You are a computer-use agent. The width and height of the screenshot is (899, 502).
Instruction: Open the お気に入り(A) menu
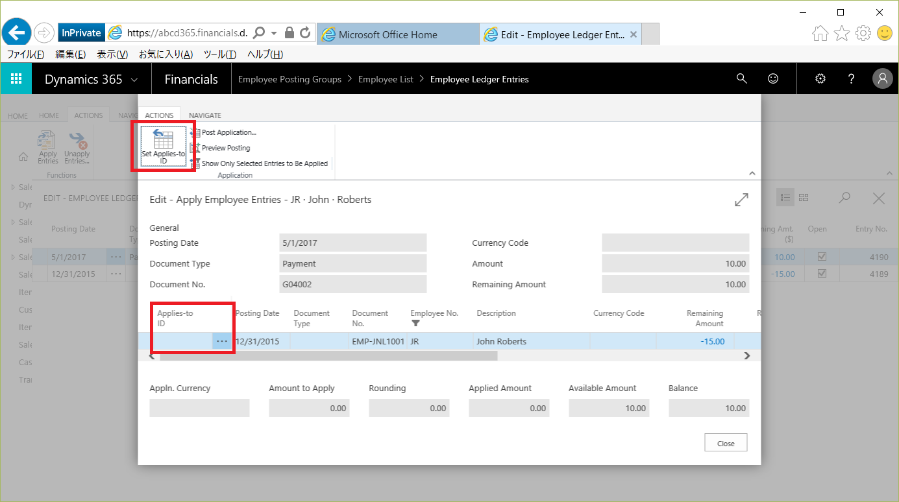click(166, 54)
